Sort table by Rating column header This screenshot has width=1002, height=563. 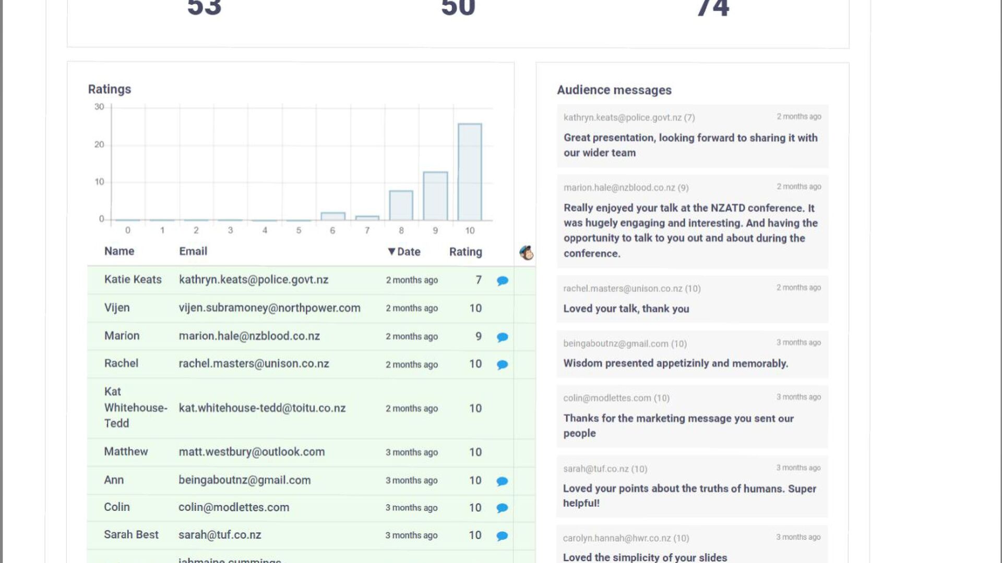click(x=466, y=252)
